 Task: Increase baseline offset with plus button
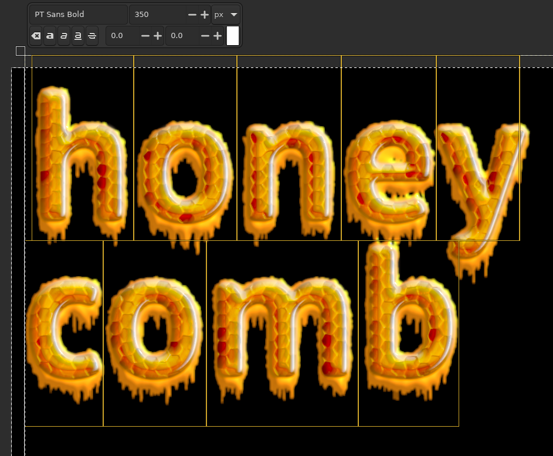coord(158,36)
